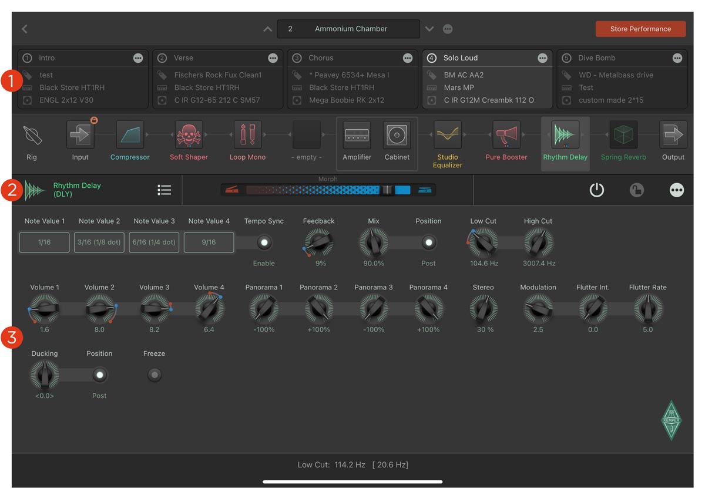Image resolution: width=705 pixels, height=499 pixels.
Task: Open the Rig module icon
Action: [x=32, y=136]
